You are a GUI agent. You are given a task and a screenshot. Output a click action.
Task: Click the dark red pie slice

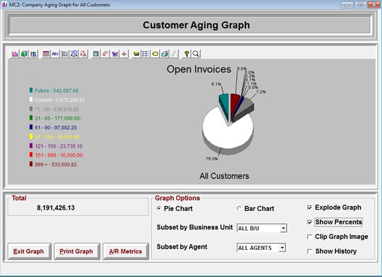(234, 102)
